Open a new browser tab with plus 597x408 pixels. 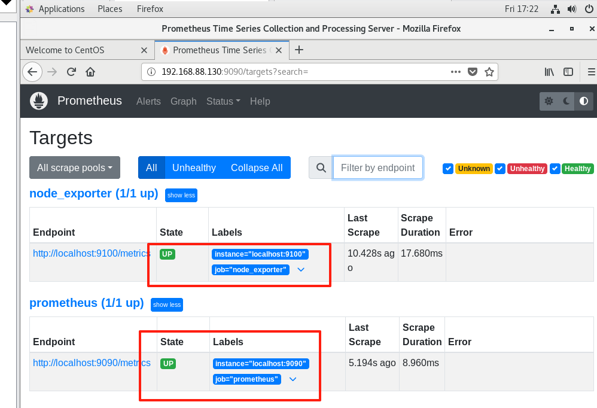299,50
